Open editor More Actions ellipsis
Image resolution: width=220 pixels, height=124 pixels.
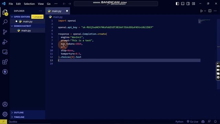coord(215,11)
